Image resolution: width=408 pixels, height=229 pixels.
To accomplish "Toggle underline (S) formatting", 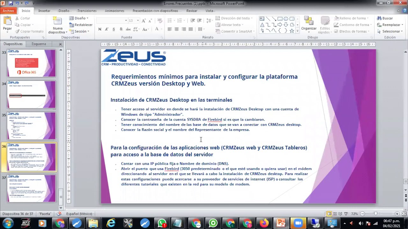I will click(x=114, y=29).
